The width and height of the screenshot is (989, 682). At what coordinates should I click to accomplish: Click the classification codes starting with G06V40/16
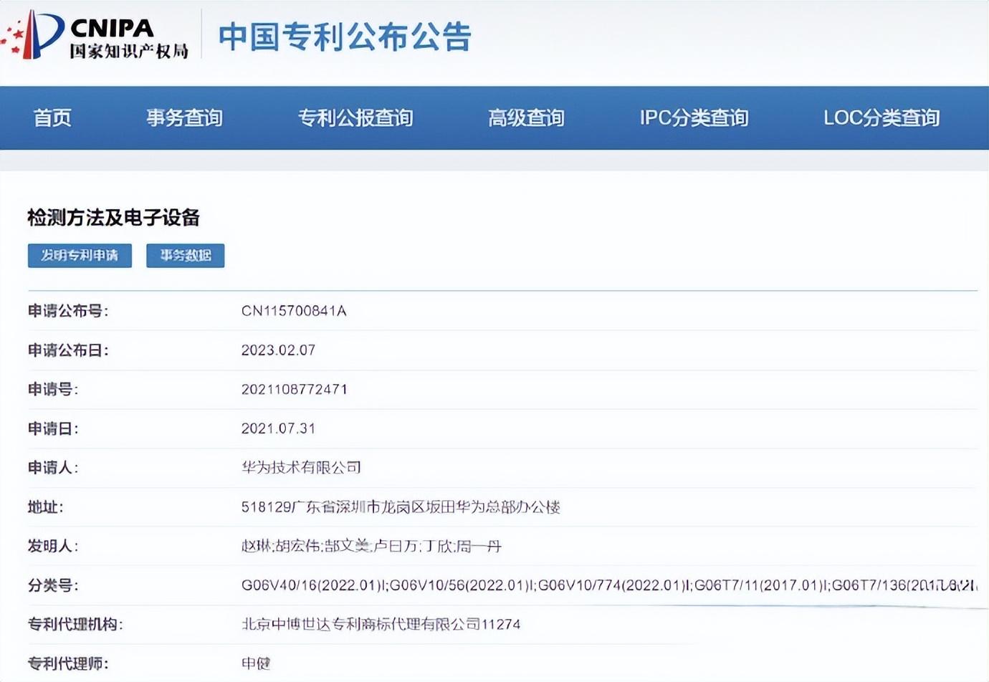click(608, 585)
